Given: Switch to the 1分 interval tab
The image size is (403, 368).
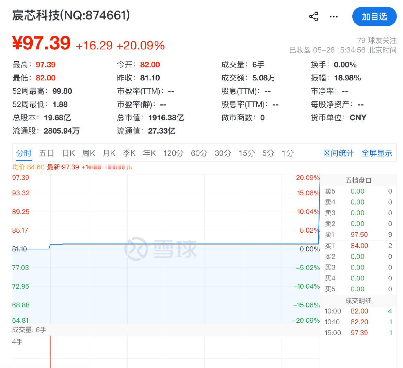Looking at the screenshot, I should [x=288, y=153].
